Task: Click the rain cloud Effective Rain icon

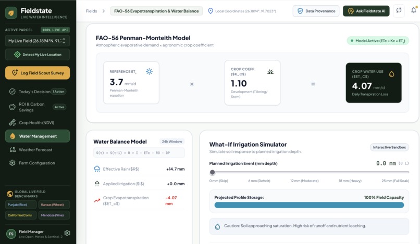Action: (97, 169)
